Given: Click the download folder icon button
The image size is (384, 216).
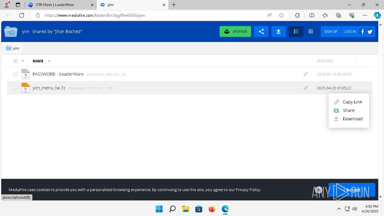Looking at the screenshot, I should pyautogui.click(x=278, y=31).
